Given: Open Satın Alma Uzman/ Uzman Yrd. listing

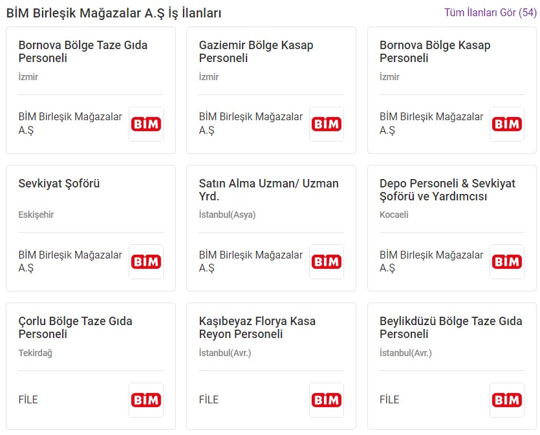Looking at the screenshot, I should click(x=268, y=189).
